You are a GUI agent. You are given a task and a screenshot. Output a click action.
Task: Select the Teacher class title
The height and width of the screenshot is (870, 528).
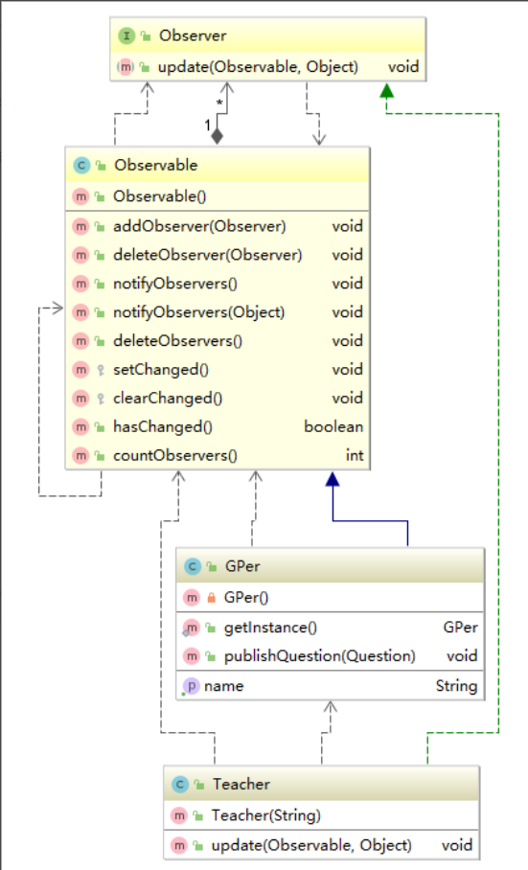(x=241, y=784)
